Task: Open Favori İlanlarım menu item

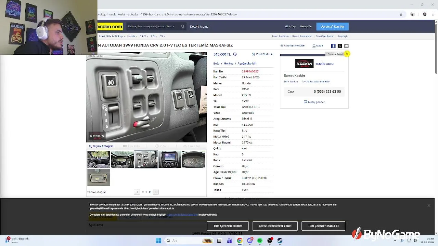Action: [280, 36]
